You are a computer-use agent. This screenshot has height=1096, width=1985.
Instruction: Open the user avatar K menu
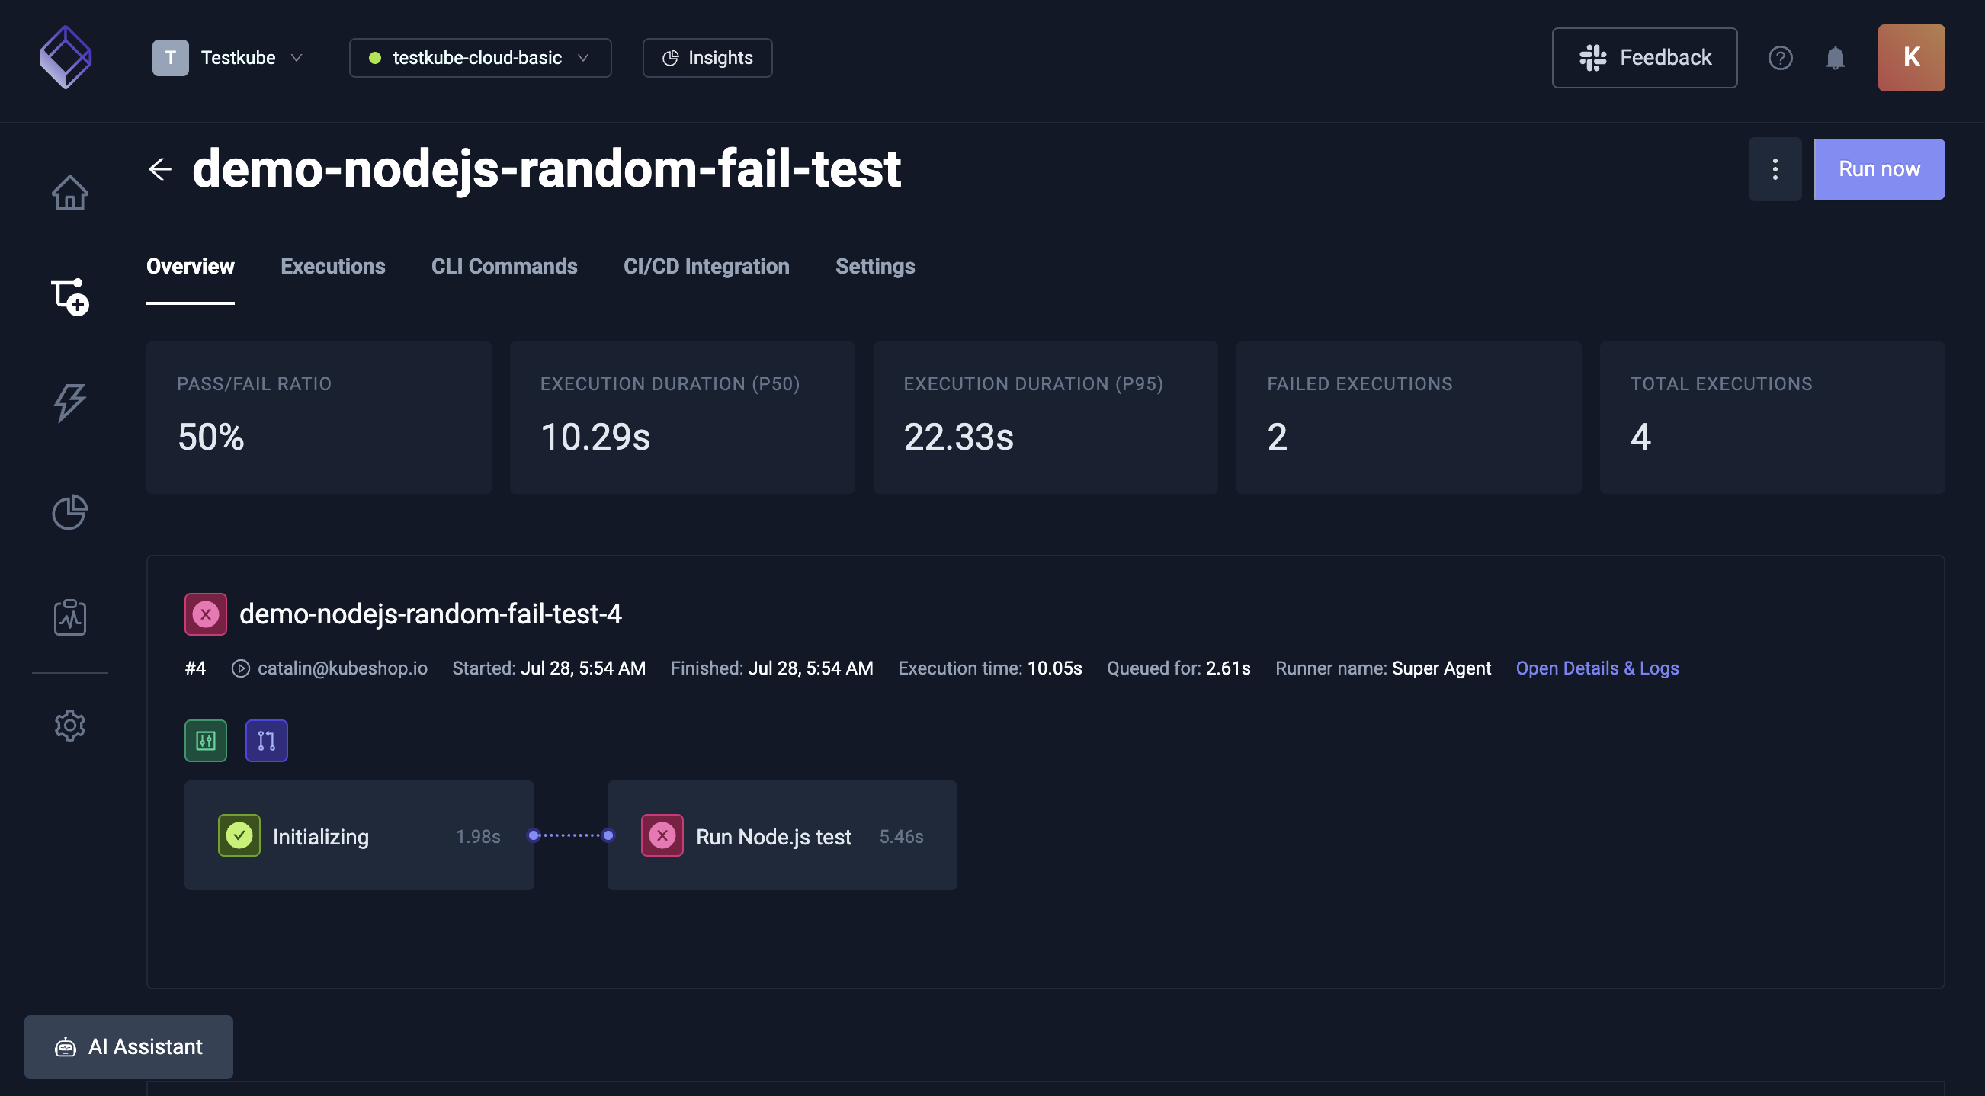tap(1911, 58)
